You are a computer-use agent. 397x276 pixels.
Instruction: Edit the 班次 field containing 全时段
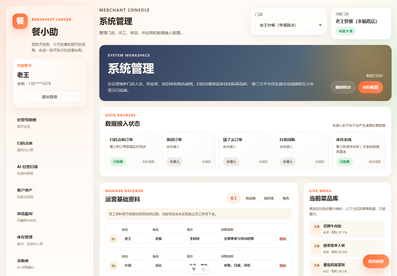[x=203, y=239]
